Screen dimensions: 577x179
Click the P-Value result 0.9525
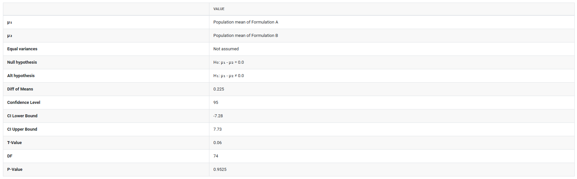(220, 170)
